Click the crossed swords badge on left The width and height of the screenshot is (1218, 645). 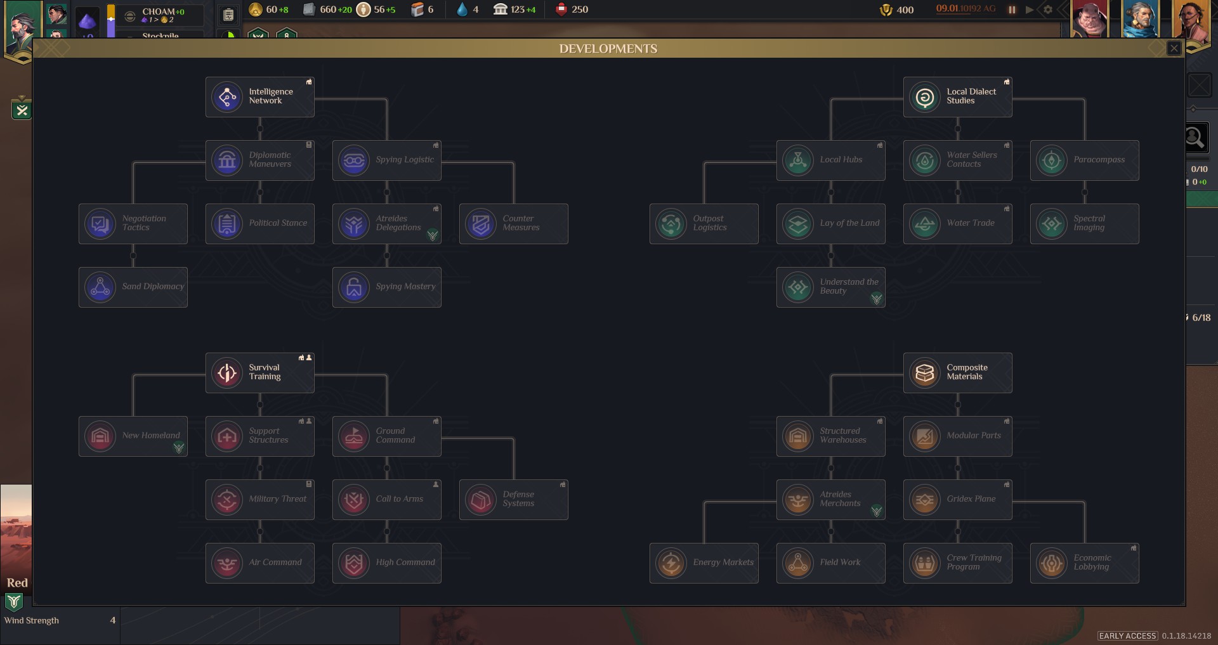tap(22, 110)
